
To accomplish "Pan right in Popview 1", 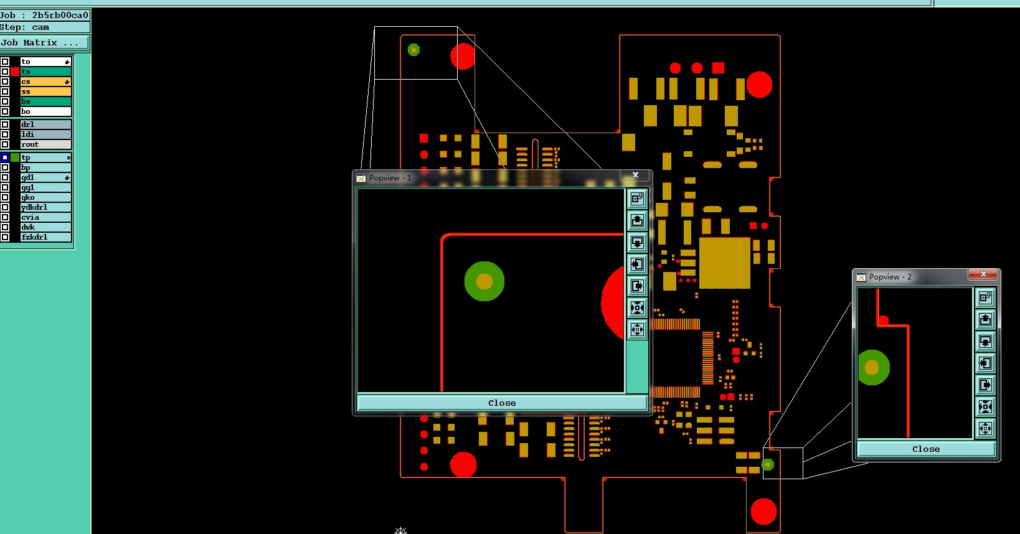I will [x=637, y=286].
